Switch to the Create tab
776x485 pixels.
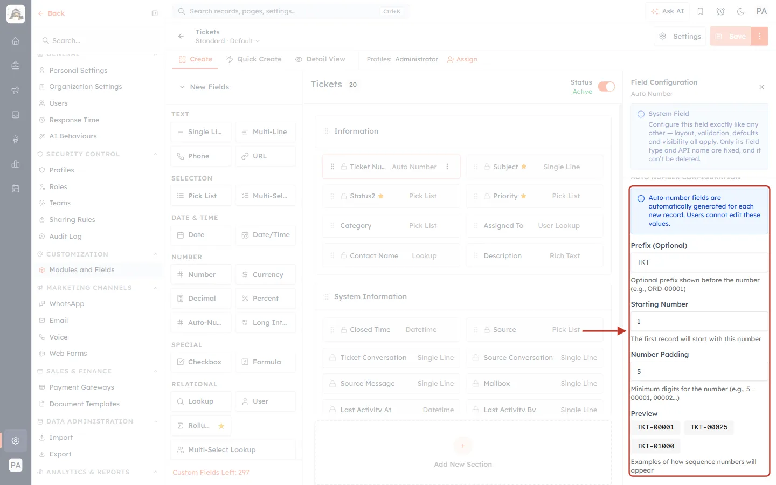pyautogui.click(x=196, y=59)
